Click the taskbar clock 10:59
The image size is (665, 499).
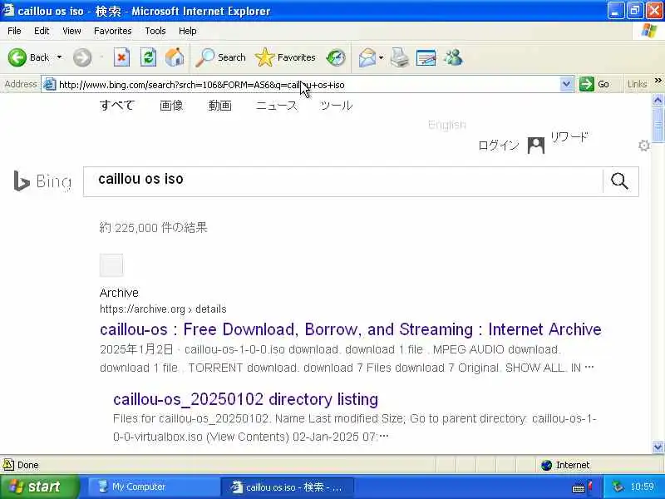pyautogui.click(x=642, y=487)
